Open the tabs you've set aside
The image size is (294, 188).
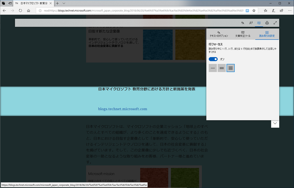pos(3,3)
